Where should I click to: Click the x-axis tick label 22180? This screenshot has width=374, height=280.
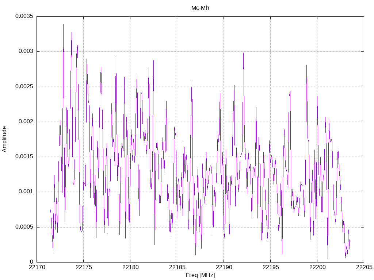(x=130, y=267)
